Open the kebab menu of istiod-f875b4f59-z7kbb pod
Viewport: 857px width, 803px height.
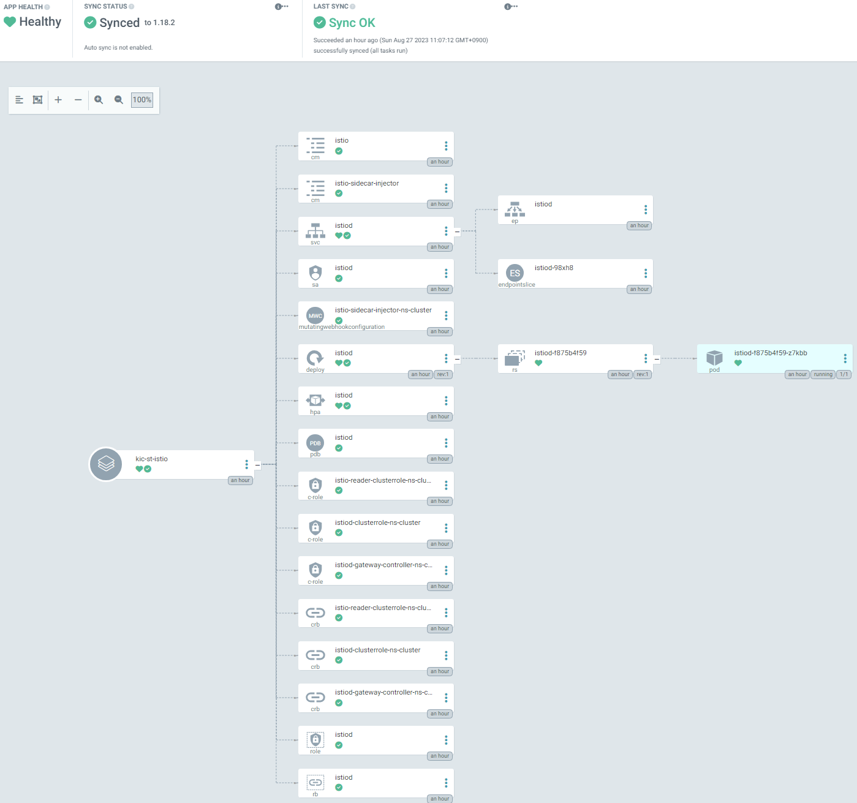[845, 358]
